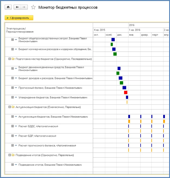Go forward with the right arrow

coord(24,7)
